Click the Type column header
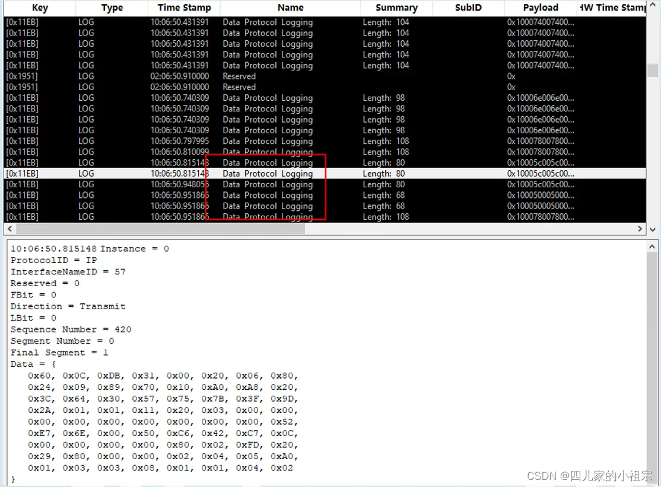The height and width of the screenshot is (487, 661). 112,8
